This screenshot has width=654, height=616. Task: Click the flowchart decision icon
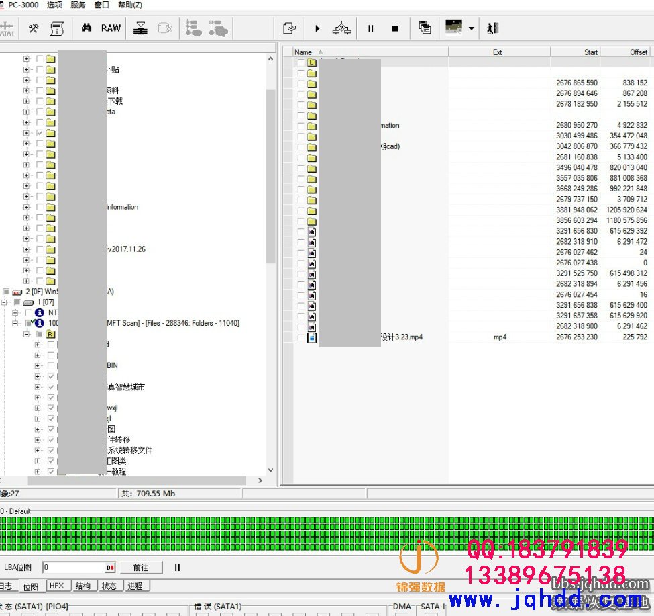(x=341, y=28)
